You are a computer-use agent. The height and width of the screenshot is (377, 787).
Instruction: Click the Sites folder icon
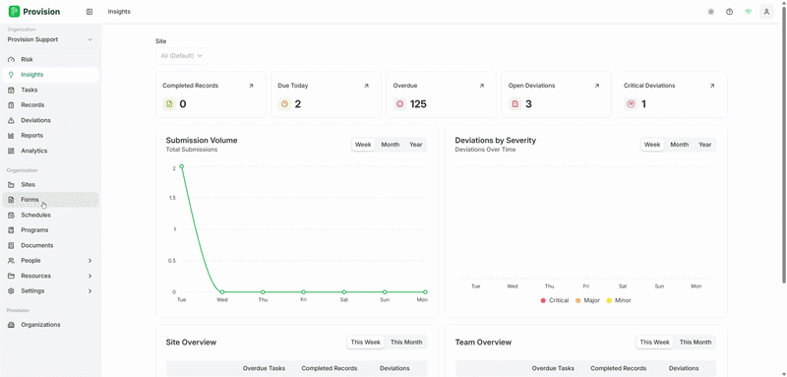coord(11,185)
